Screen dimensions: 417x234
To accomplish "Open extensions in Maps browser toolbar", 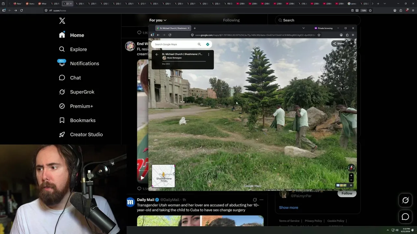I will click(x=347, y=35).
